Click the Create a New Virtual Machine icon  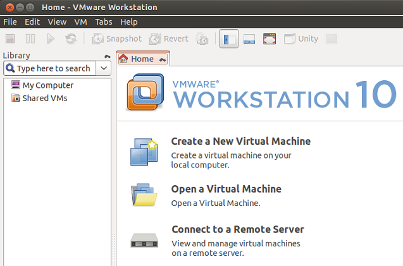pos(144,152)
